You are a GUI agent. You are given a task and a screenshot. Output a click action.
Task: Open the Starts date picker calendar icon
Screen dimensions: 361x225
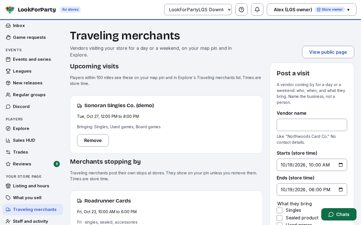[341, 165]
